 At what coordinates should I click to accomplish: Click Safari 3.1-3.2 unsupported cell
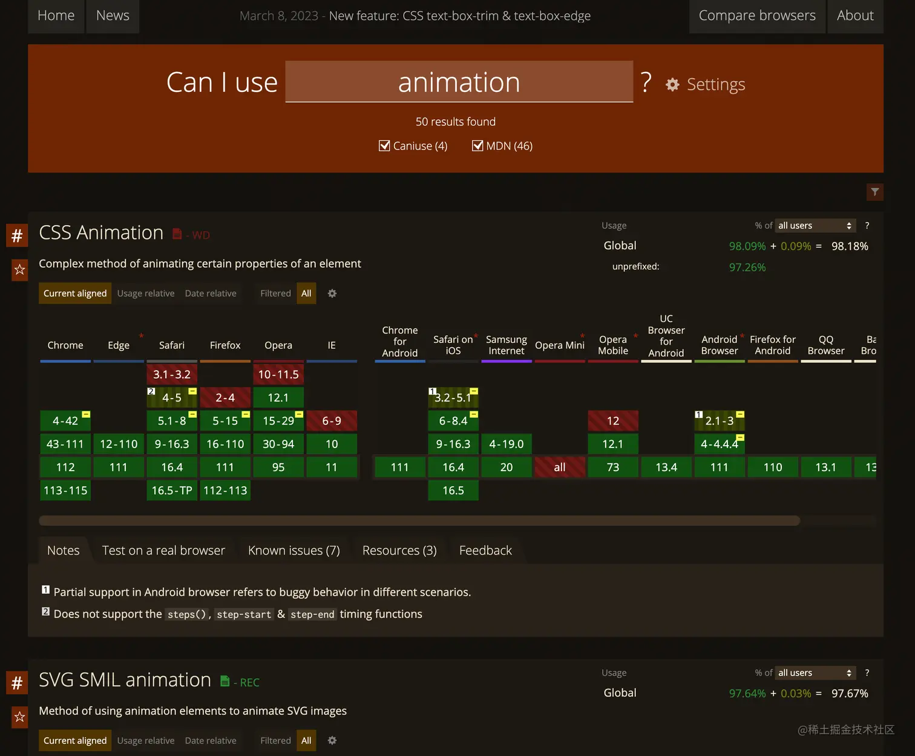[172, 374]
